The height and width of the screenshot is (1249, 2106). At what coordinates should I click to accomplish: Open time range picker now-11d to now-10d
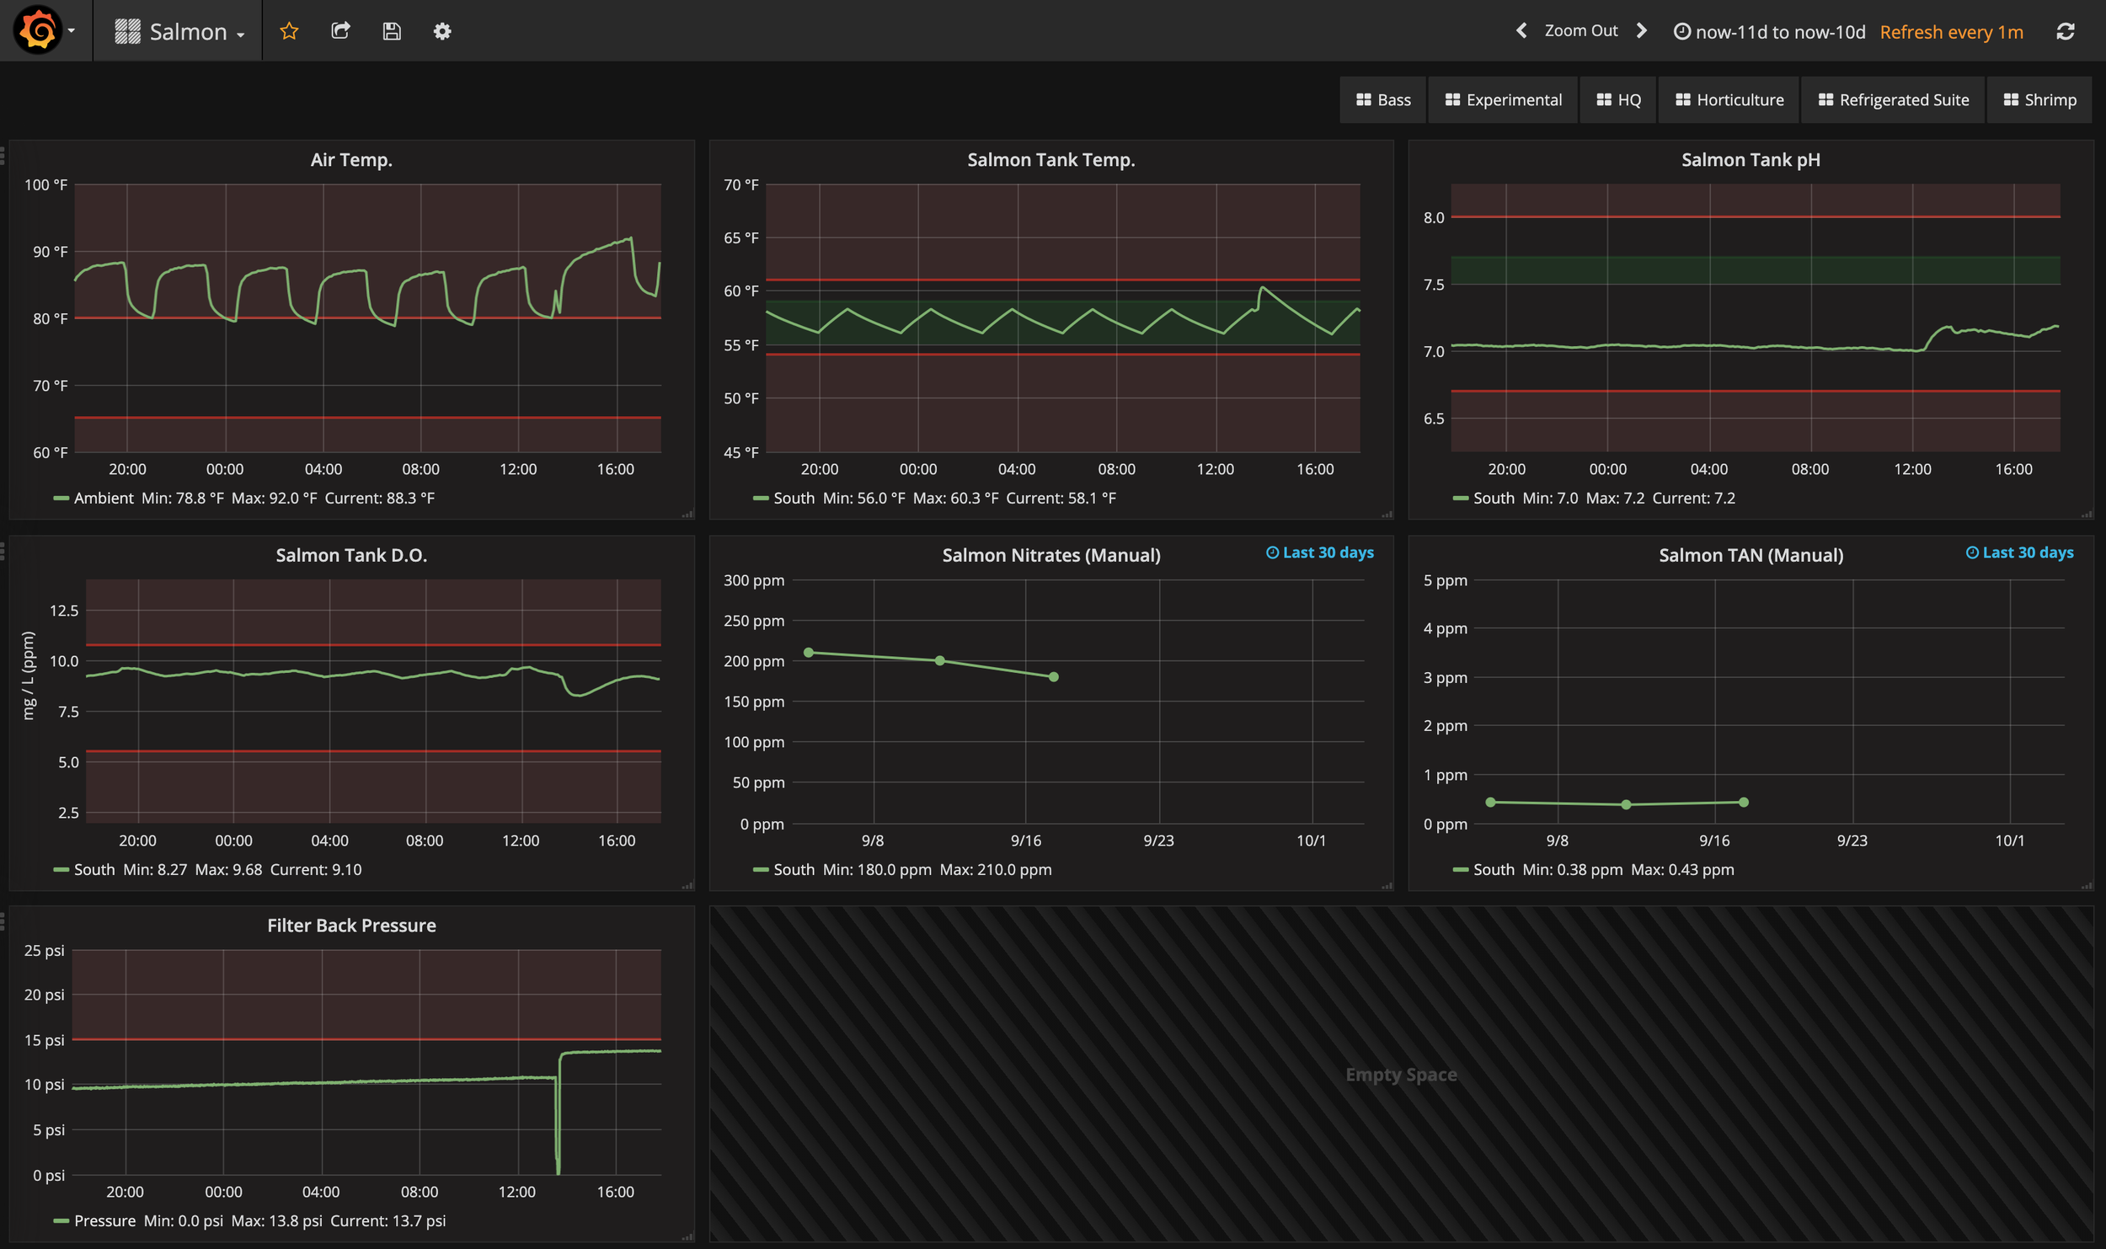(x=1769, y=32)
